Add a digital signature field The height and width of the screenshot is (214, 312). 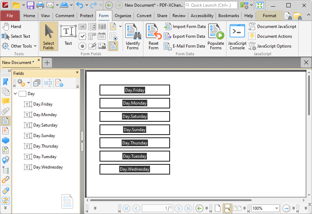[92, 46]
